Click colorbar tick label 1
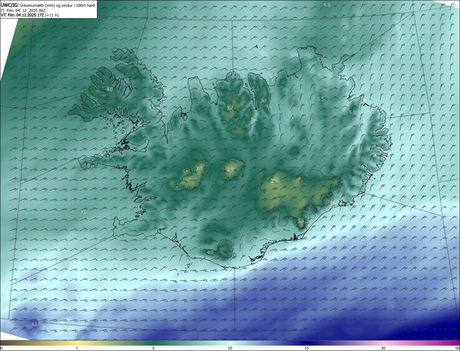This screenshot has height=351, width=460. coord(77,348)
